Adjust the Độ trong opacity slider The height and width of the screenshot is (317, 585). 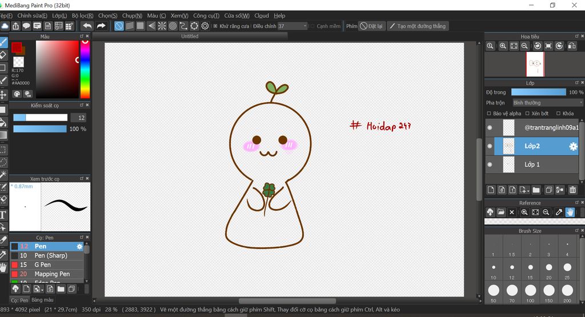point(538,92)
